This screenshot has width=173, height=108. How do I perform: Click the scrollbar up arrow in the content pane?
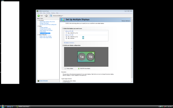pos(132,19)
